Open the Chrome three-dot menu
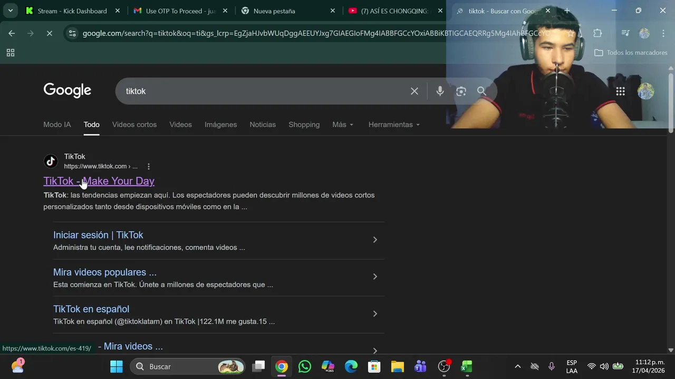The height and width of the screenshot is (379, 675). click(x=663, y=33)
